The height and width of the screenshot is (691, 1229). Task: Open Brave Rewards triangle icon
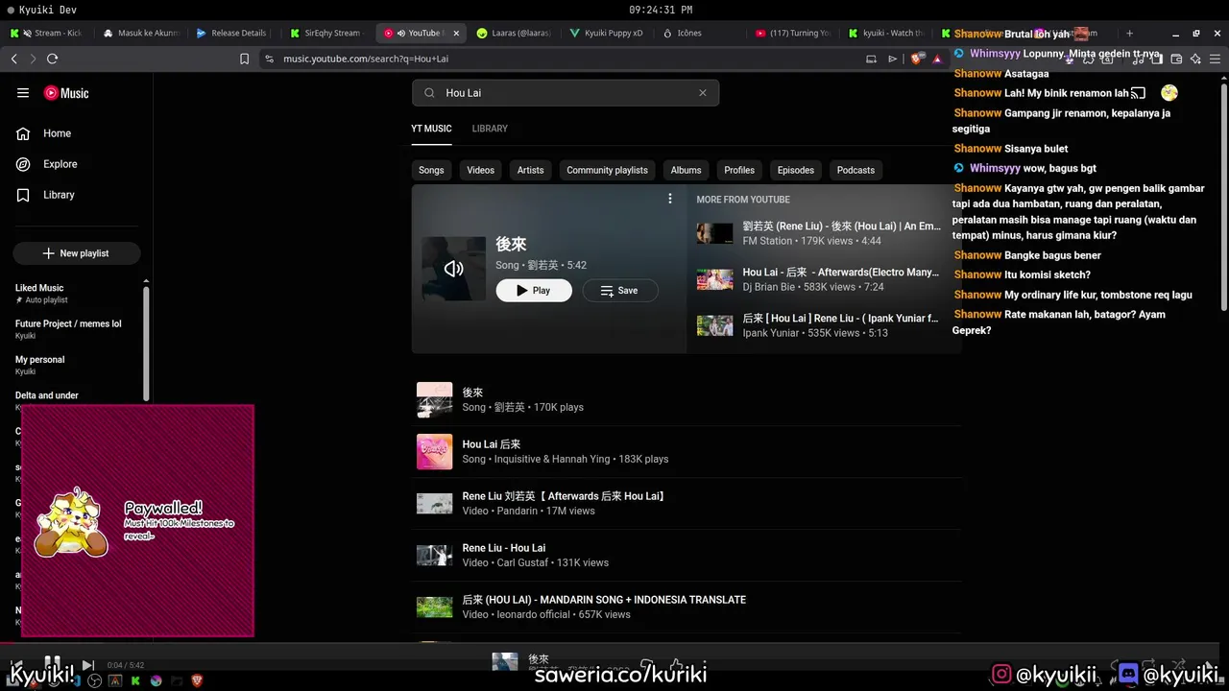(936, 59)
